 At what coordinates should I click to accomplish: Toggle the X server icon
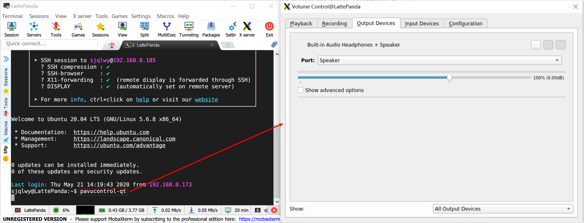click(247, 29)
